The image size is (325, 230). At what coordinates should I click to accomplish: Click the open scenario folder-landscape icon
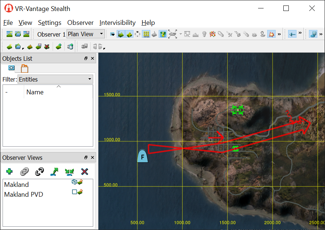pos(18,34)
